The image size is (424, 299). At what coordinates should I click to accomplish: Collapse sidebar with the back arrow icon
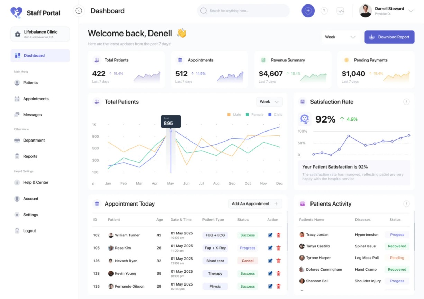tap(79, 11)
